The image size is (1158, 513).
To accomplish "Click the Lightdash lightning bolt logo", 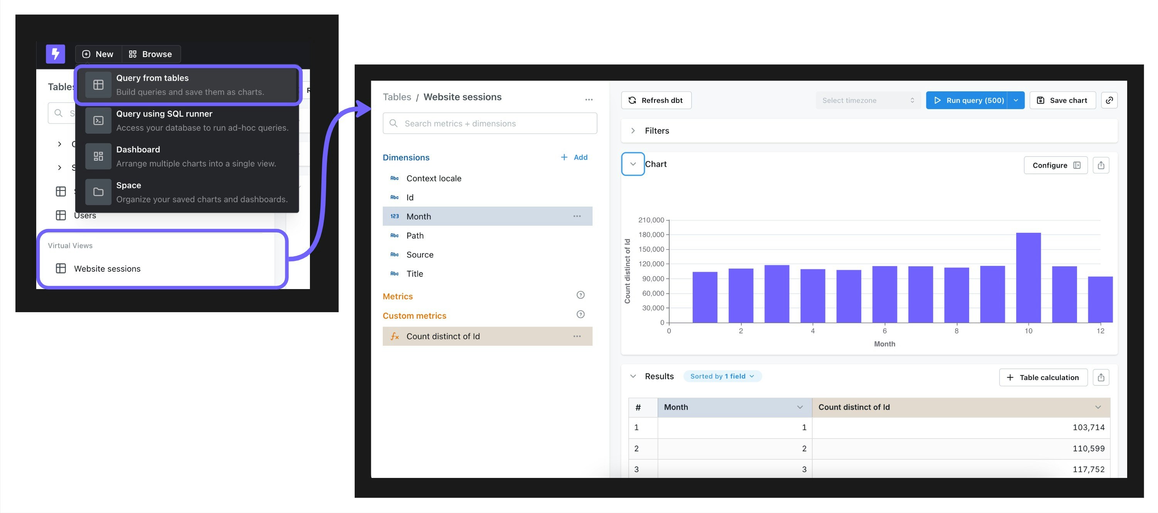I will coord(55,54).
